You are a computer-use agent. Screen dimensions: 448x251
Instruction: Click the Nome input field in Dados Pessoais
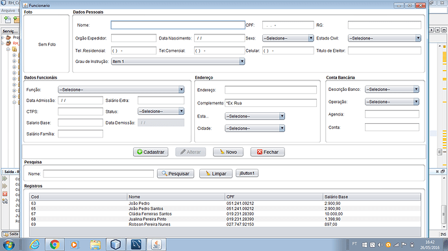coord(178,25)
